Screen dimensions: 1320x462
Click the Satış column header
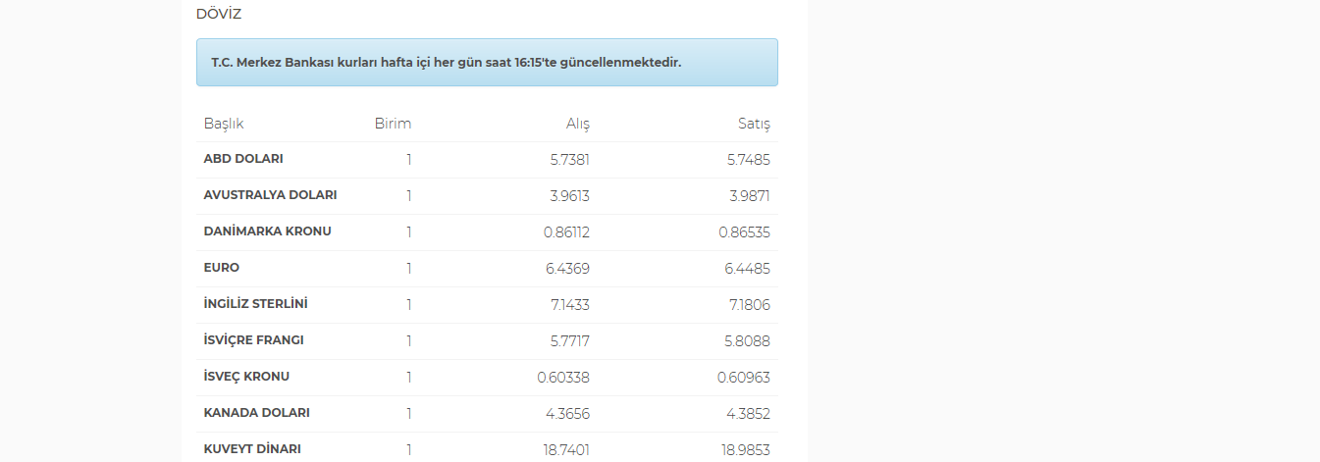point(754,124)
